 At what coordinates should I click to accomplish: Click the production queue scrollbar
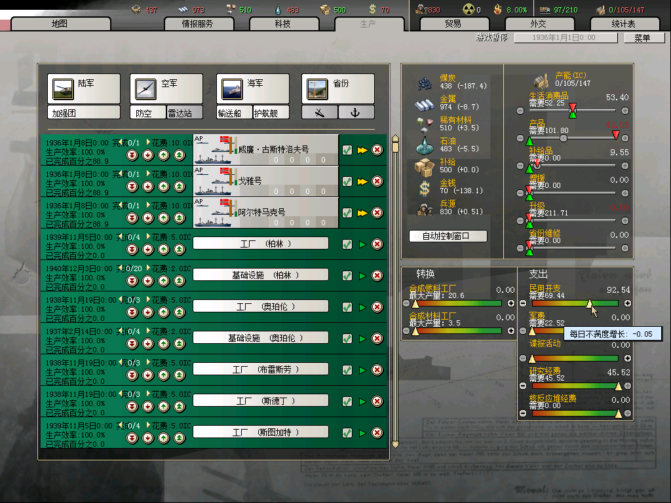click(x=395, y=291)
